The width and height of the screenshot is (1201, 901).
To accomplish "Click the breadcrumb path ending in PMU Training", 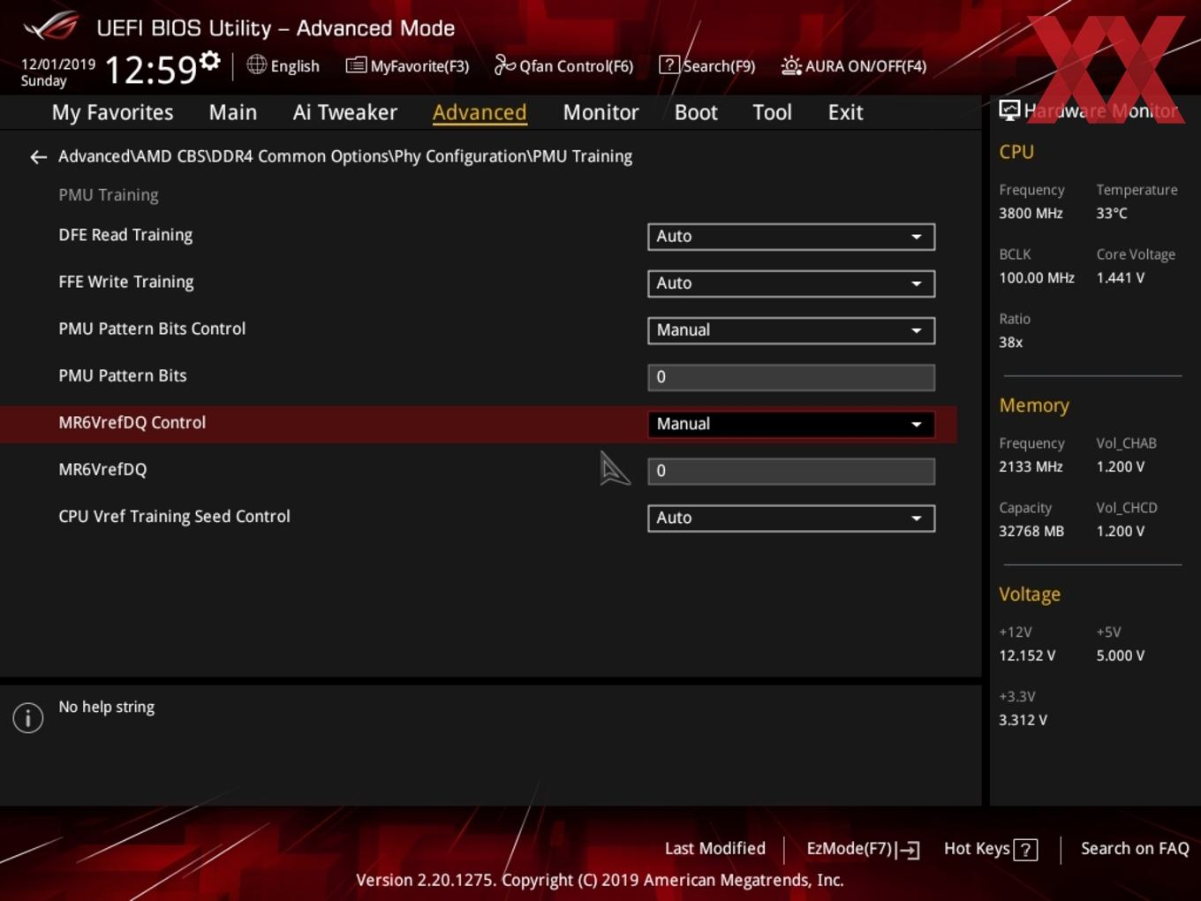I will click(345, 156).
